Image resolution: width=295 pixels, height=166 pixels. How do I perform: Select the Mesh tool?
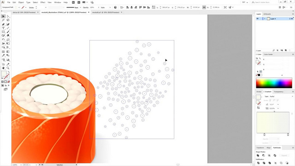(3, 52)
